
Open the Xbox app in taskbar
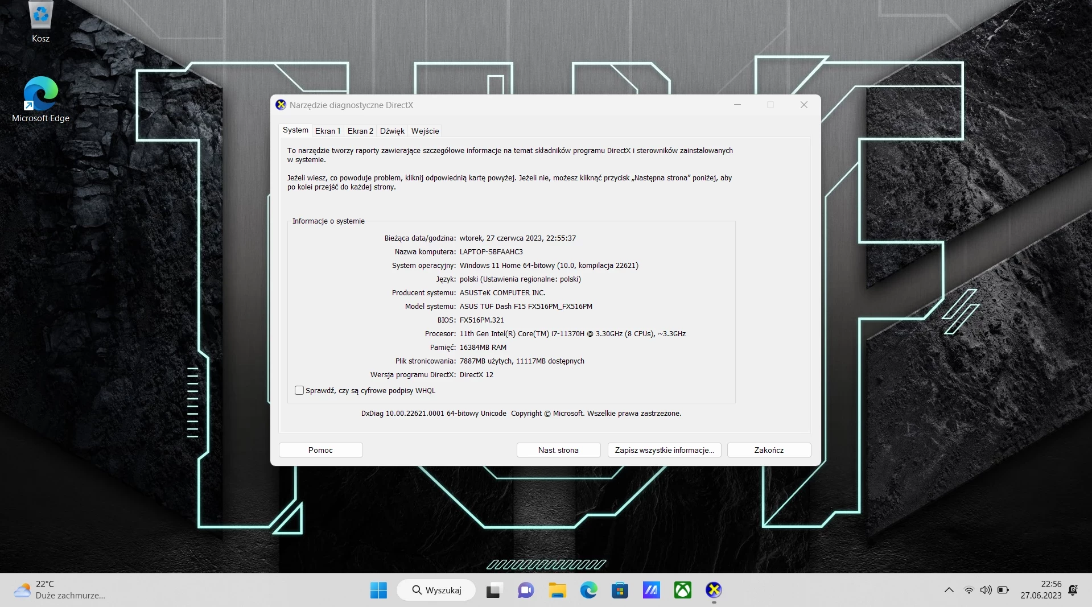tap(682, 590)
